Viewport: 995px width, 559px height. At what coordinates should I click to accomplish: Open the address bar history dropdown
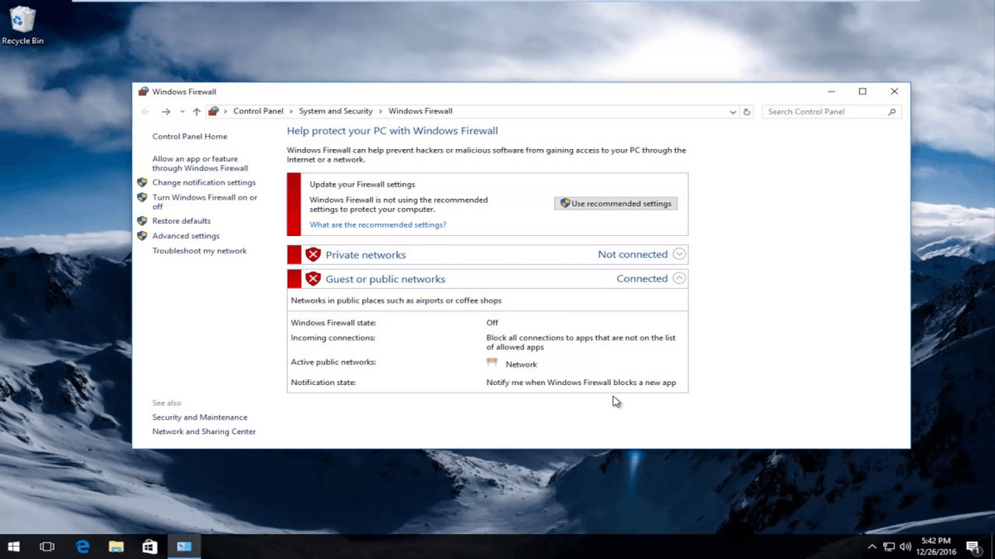(x=733, y=112)
